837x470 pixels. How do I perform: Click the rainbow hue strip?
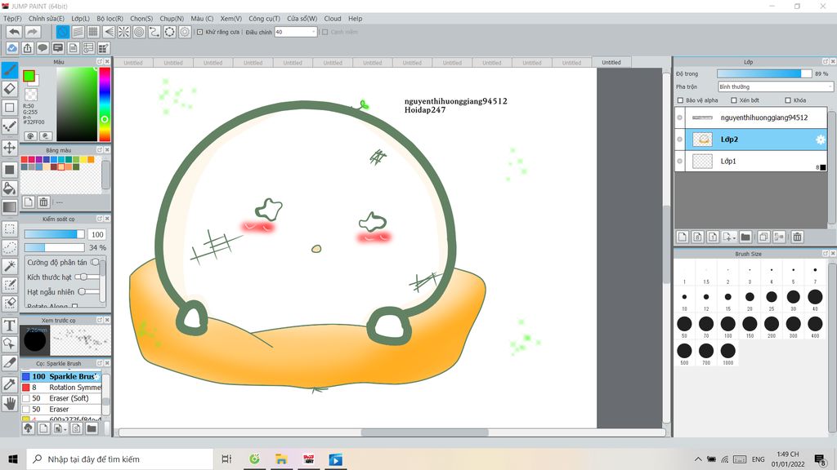pos(105,104)
